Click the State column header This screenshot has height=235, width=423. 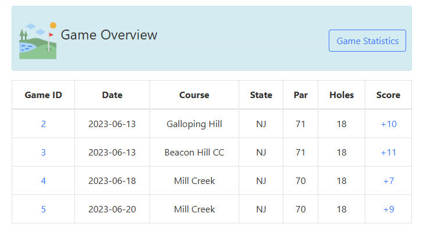tap(261, 95)
